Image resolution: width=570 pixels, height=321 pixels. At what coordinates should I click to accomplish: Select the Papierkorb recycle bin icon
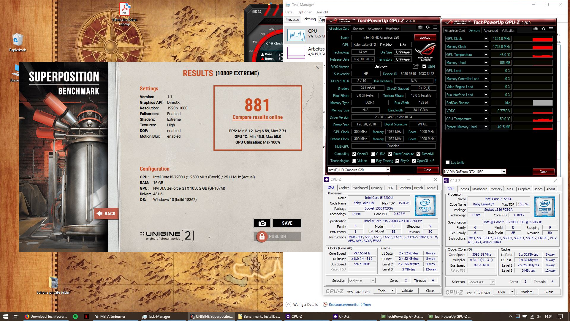pyautogui.click(x=18, y=43)
